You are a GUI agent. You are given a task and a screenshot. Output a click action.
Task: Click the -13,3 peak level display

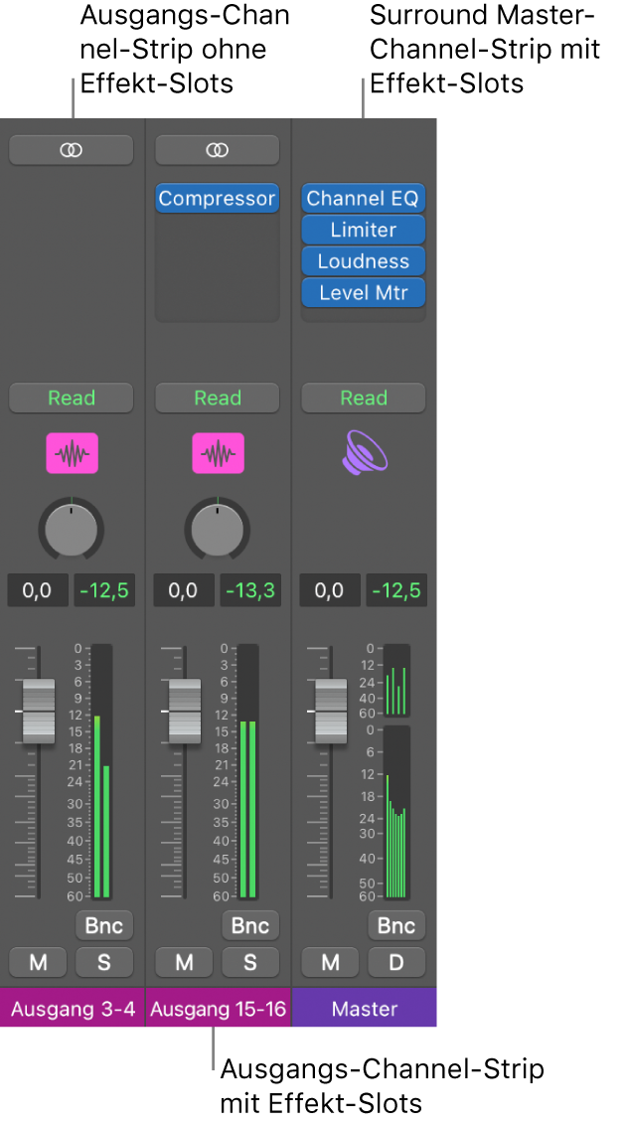click(250, 591)
